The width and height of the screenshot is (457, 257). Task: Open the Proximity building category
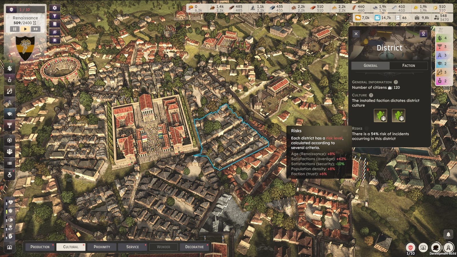click(102, 247)
